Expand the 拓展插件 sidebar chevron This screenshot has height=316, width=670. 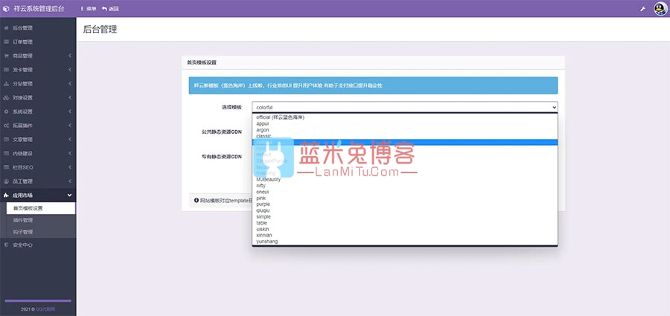click(x=70, y=126)
